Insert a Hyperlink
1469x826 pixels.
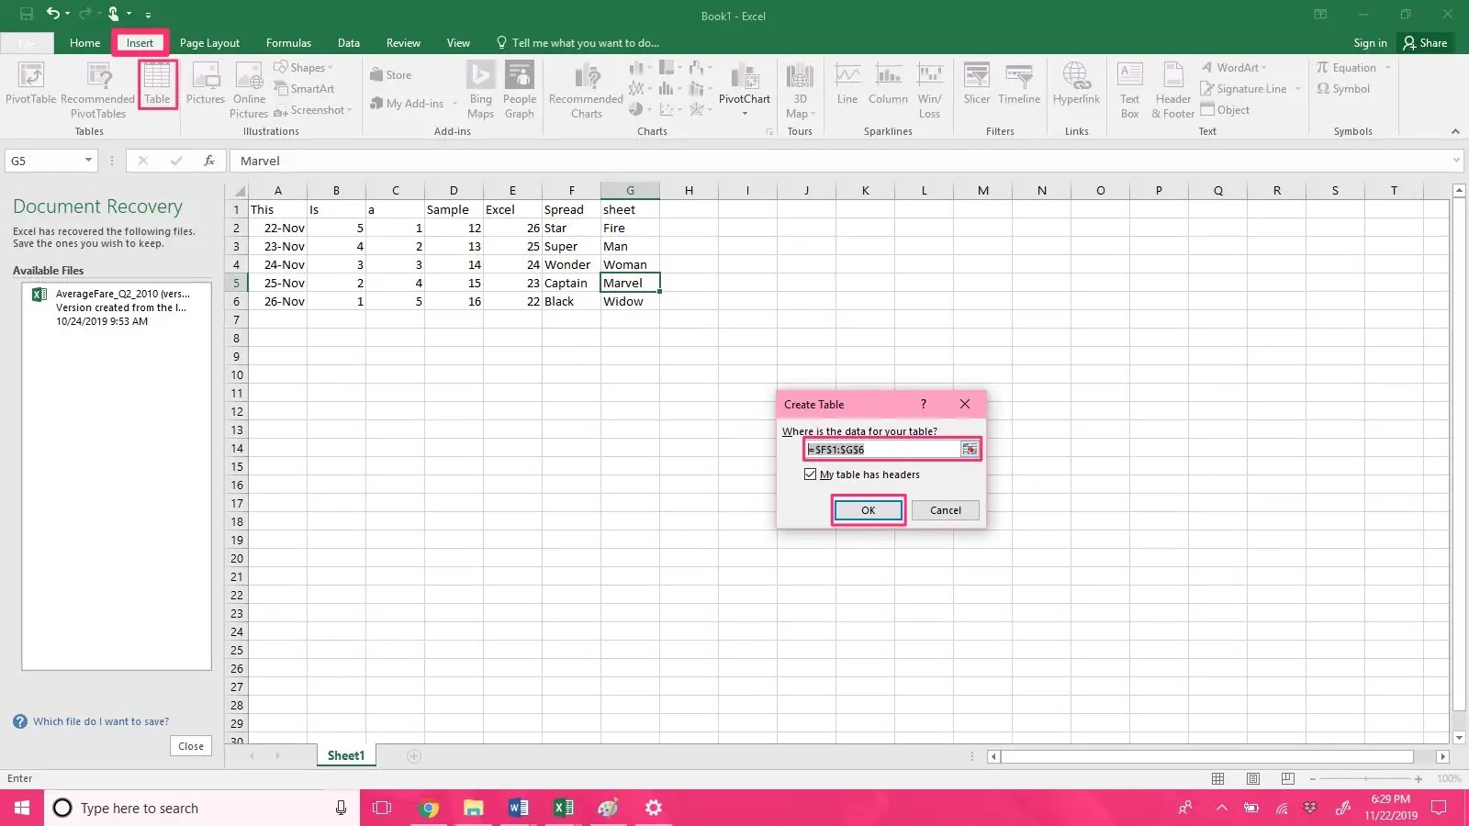1076,84
